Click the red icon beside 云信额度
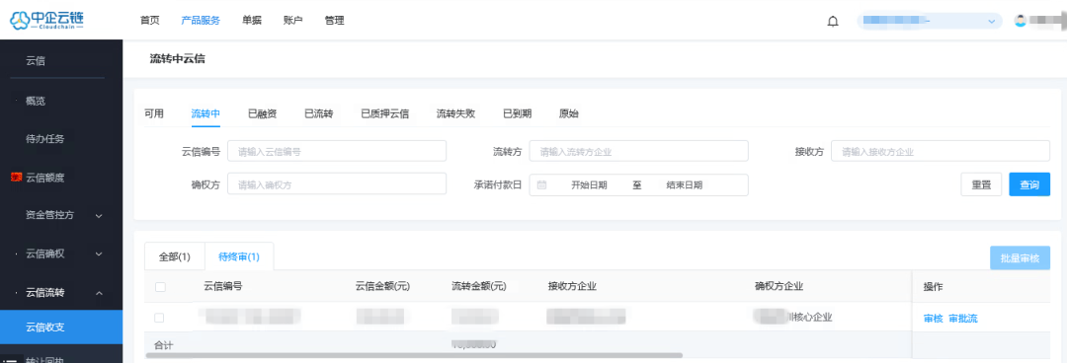Image resolution: width=1067 pixels, height=363 pixels. coord(17,178)
